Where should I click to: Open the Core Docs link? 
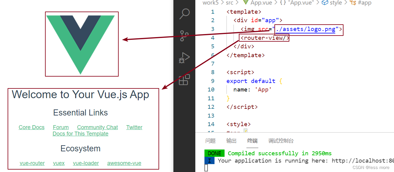[x=32, y=127]
